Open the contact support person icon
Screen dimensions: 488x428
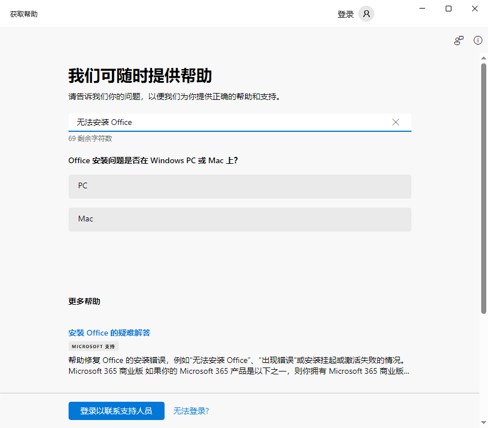pos(459,40)
